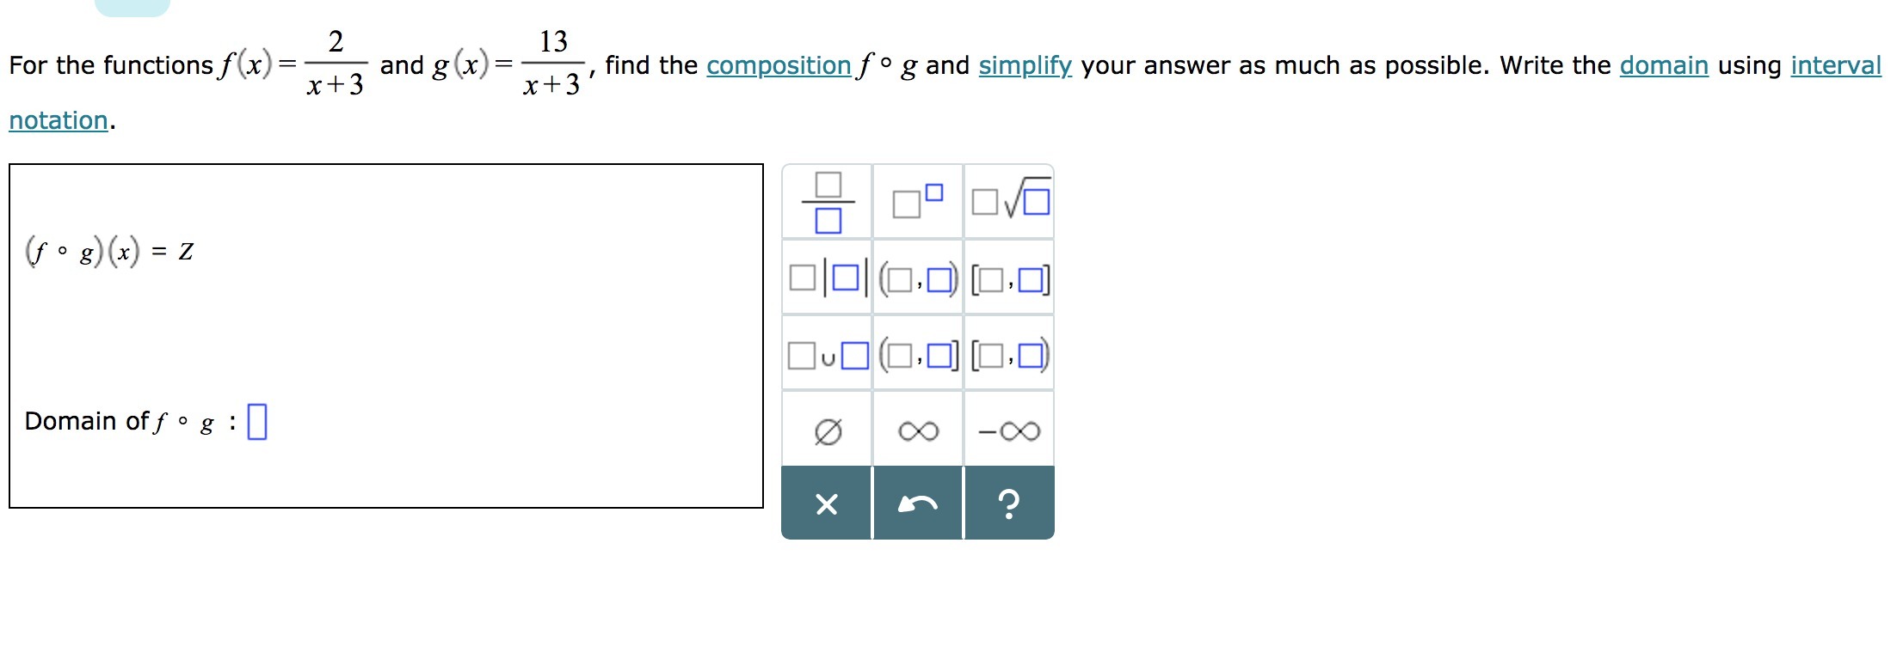This screenshot has width=1903, height=653.
Task: Insert half-open interval with left bracket
Action: tap(1010, 354)
